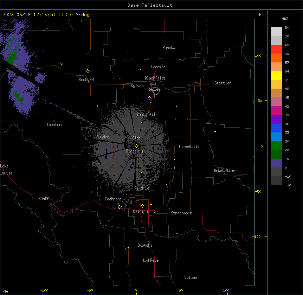
Task: Click the Lake Louise label
Action: tap(6, 170)
